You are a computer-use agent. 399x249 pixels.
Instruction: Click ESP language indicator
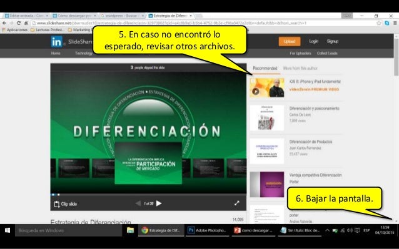pyautogui.click(x=366, y=230)
